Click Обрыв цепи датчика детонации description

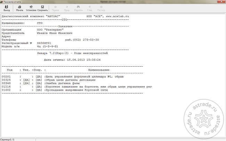pos(71,80)
